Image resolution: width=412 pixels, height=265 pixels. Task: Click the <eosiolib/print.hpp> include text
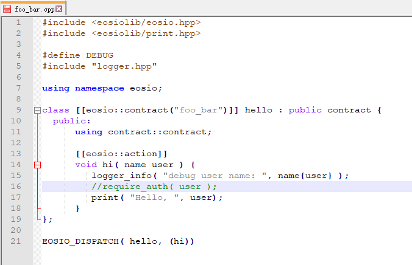click(x=146, y=34)
